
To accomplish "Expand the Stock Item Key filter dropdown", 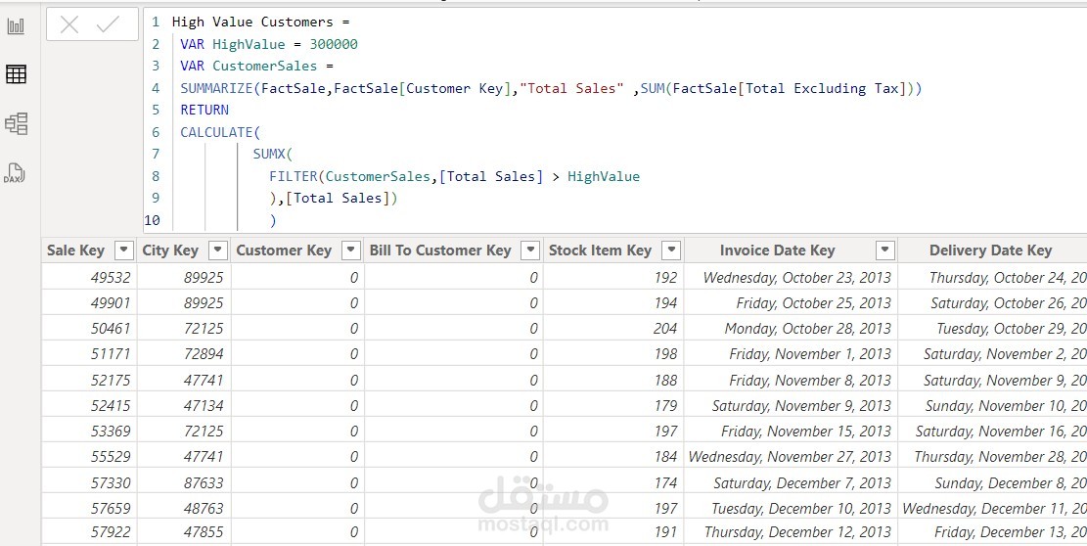I will click(670, 250).
